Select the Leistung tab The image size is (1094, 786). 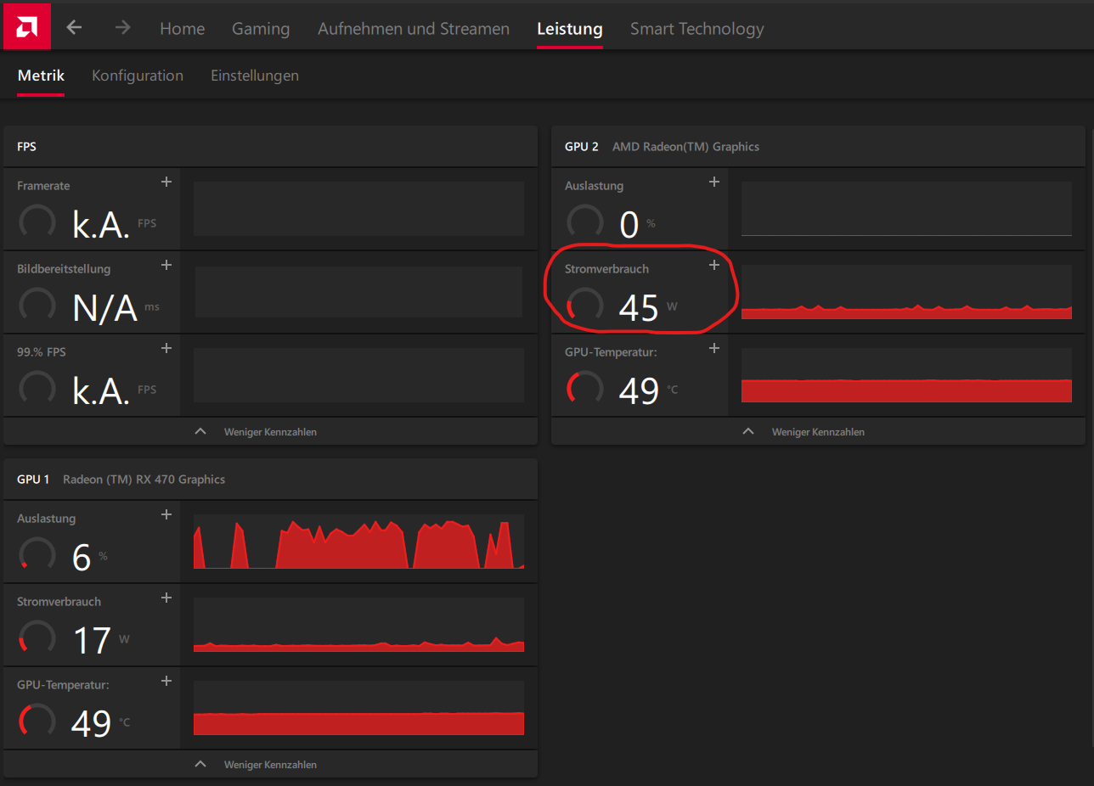570,28
